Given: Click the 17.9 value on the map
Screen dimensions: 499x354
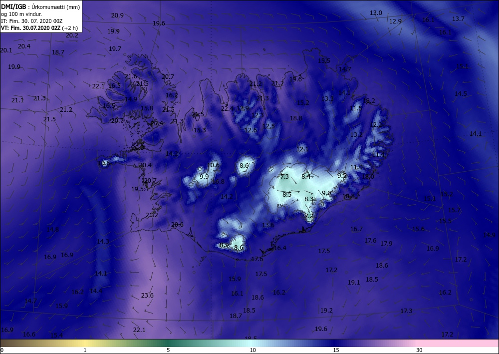Looking at the screenshot, I should [x=386, y=244].
